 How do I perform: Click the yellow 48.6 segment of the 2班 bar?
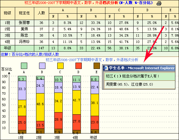(40, 107)
